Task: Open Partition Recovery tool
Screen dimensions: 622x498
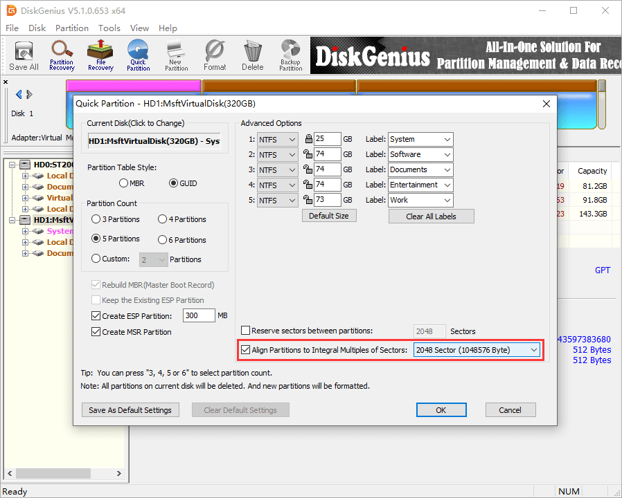Action: [62, 55]
